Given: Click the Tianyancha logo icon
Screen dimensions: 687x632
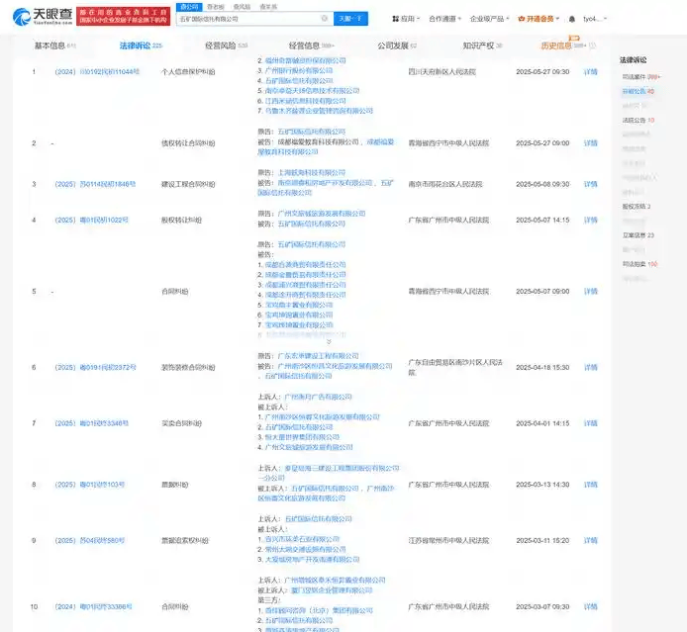Looking at the screenshot, I should click(x=21, y=17).
